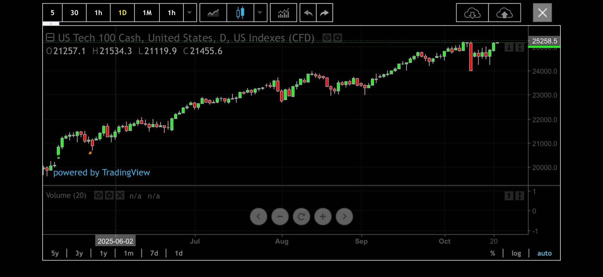Set date range to 1y
The image size is (603, 277).
click(103, 253)
